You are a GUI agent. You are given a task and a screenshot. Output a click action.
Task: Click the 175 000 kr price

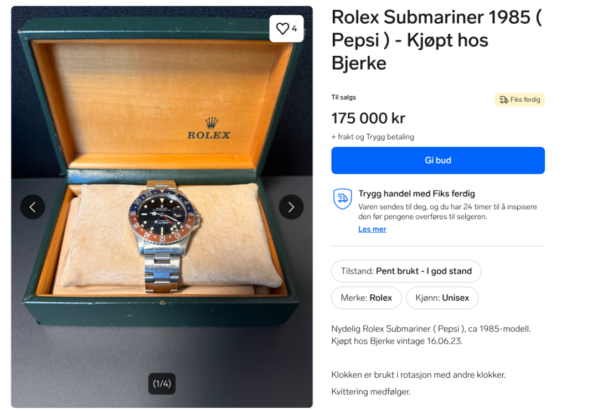coord(368,118)
